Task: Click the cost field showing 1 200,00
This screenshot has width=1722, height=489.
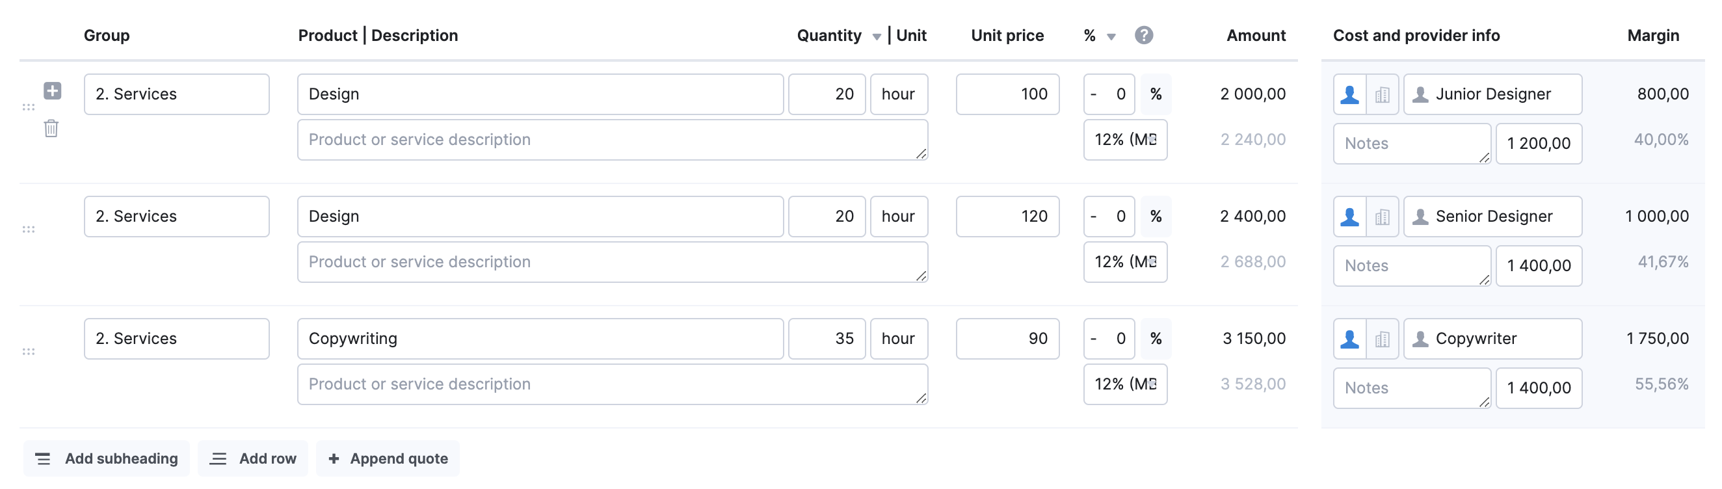Action: [1539, 144]
